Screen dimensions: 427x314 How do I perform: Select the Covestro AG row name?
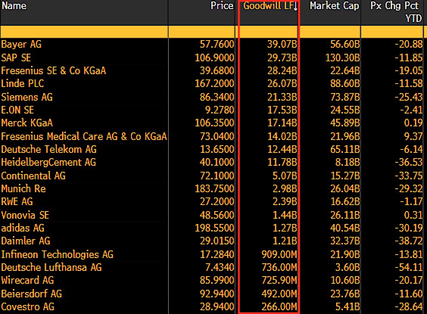point(28,307)
